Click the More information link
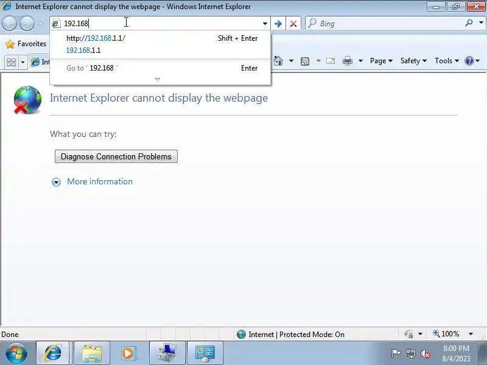487x365 pixels. point(100,181)
